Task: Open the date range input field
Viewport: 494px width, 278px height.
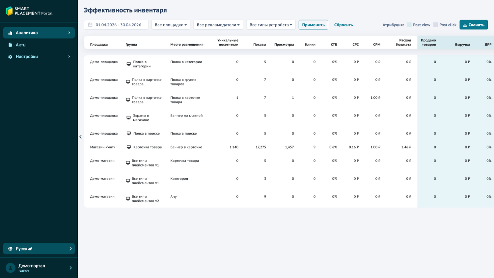Action: click(x=116, y=25)
